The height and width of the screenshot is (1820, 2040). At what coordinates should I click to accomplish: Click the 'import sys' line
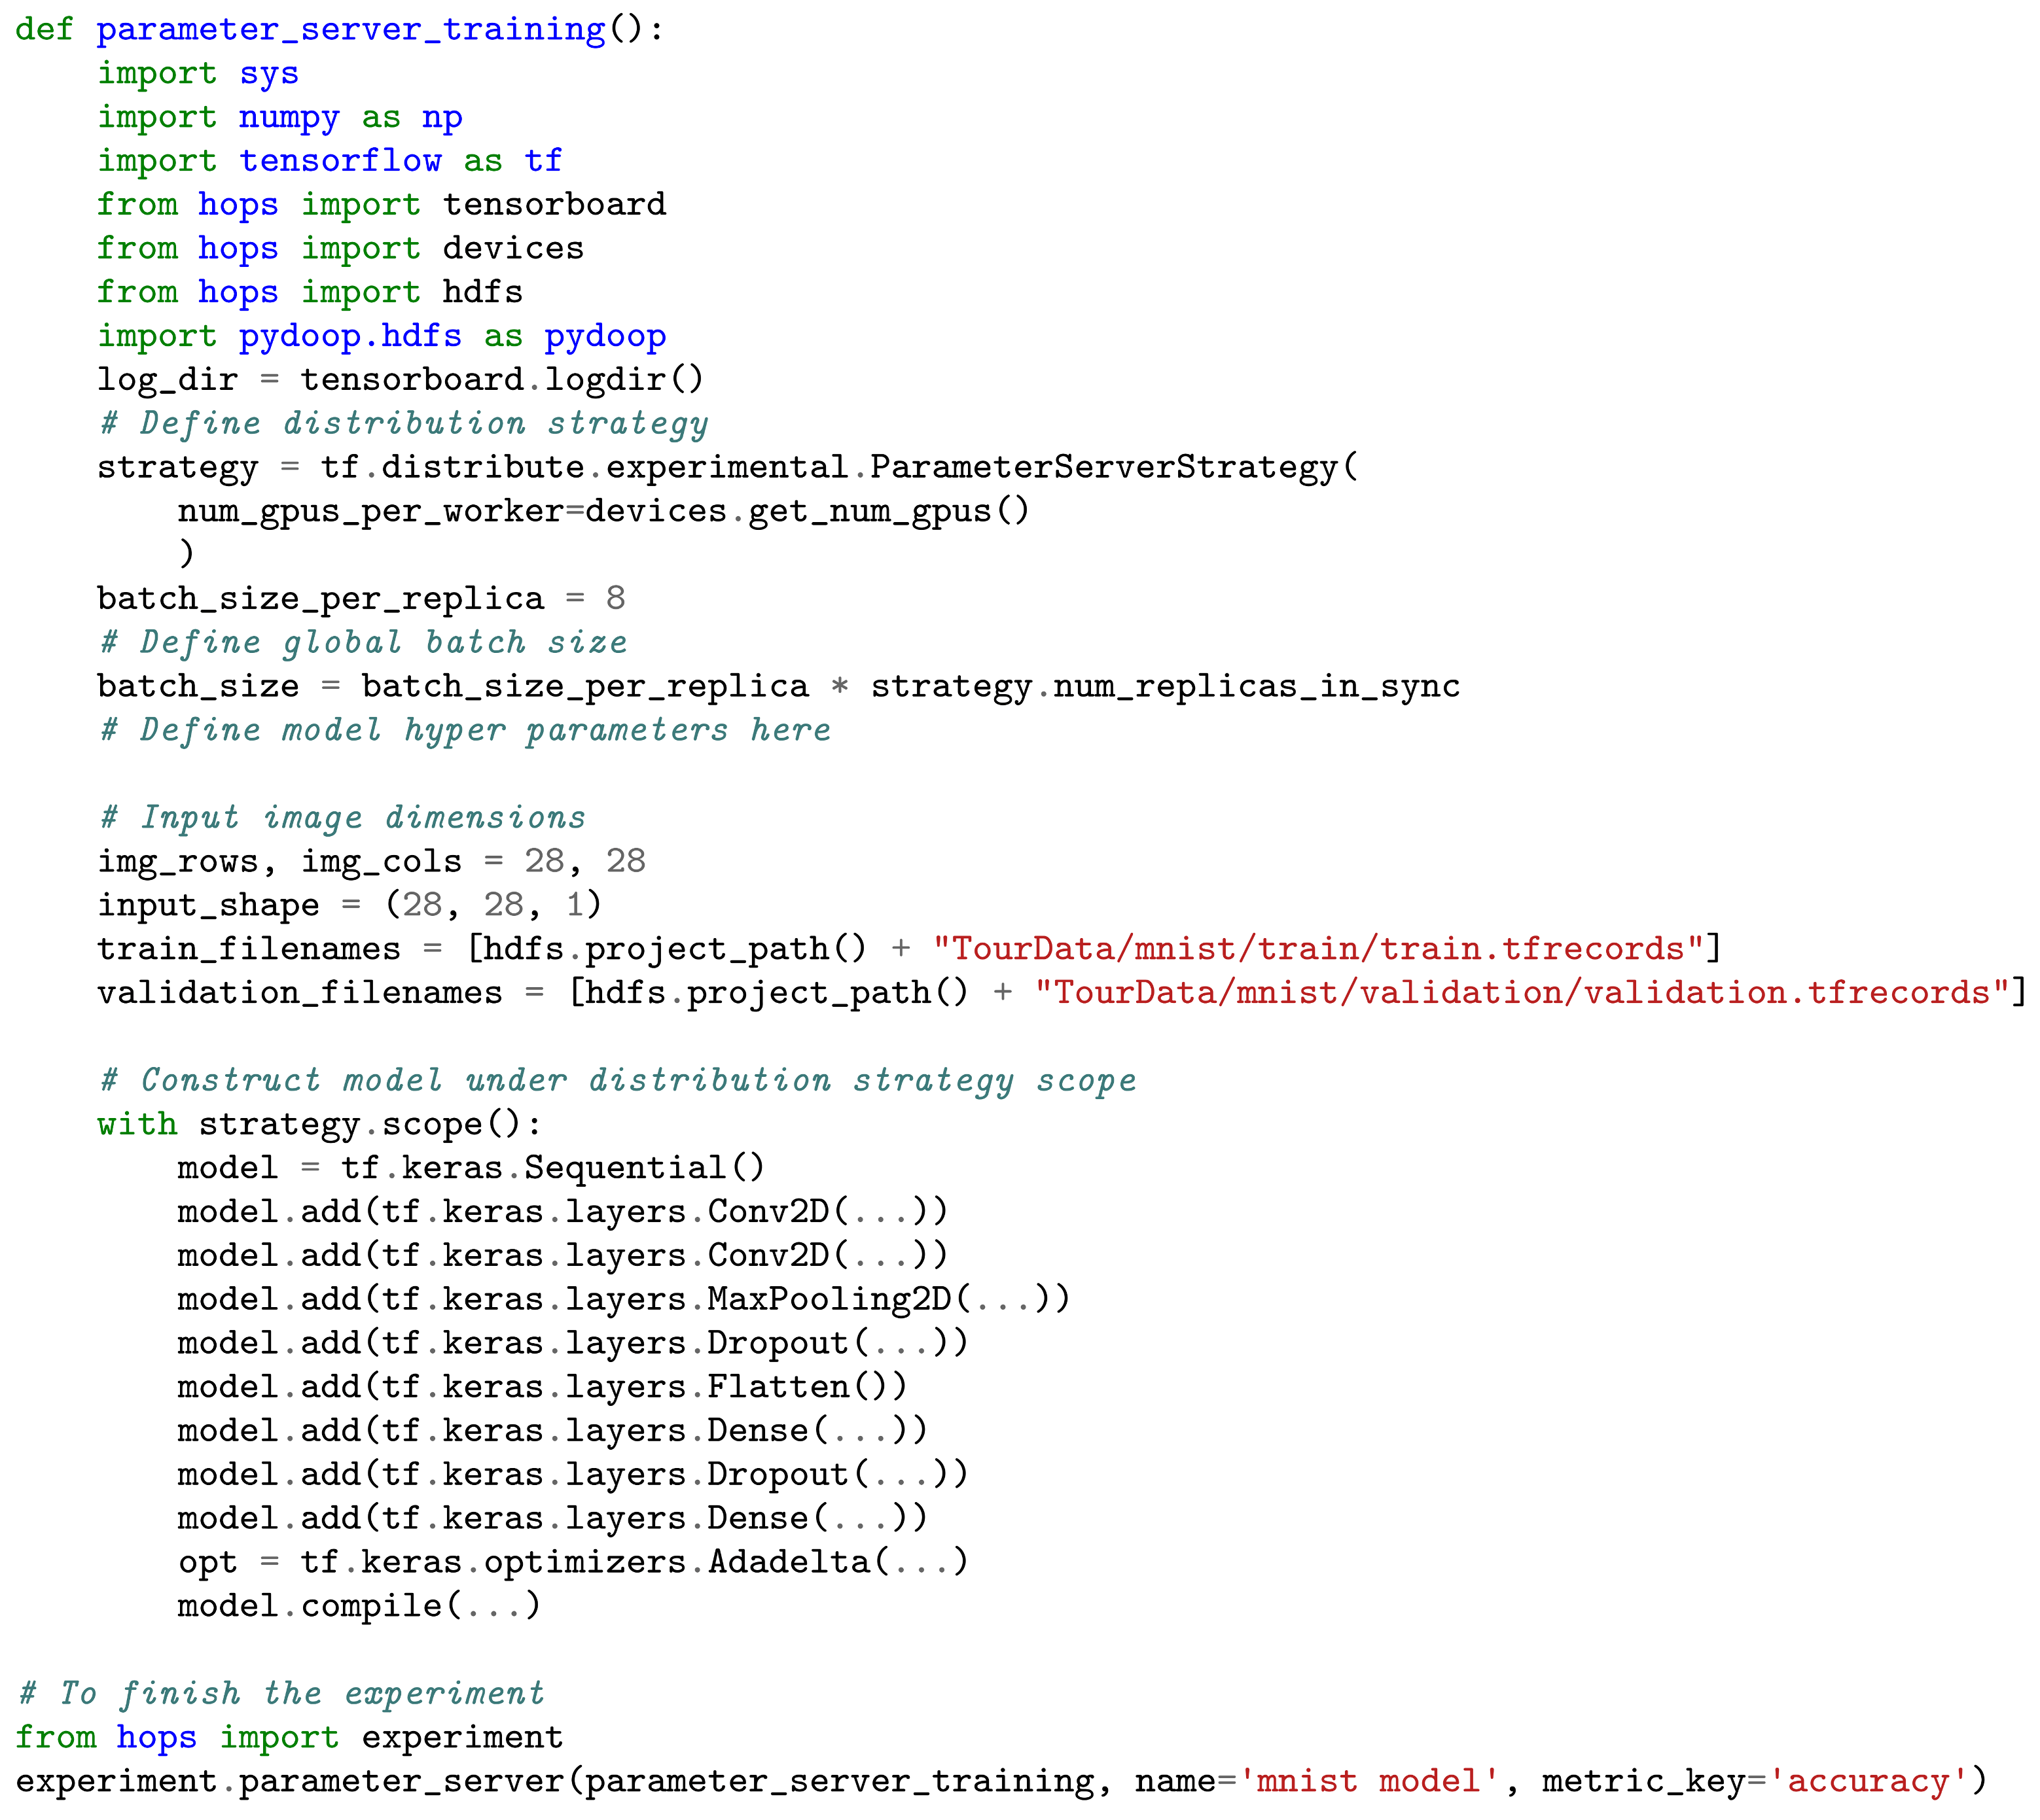pos(197,74)
